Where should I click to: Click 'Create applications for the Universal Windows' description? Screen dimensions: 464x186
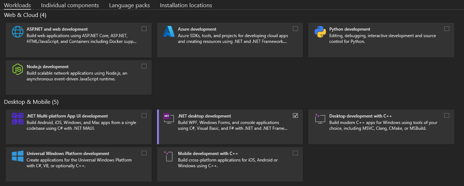click(79, 163)
